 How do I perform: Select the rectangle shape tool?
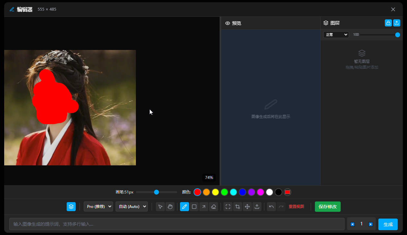tap(194, 207)
